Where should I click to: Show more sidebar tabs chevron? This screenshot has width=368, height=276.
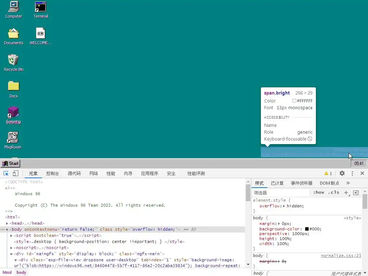point(348,183)
